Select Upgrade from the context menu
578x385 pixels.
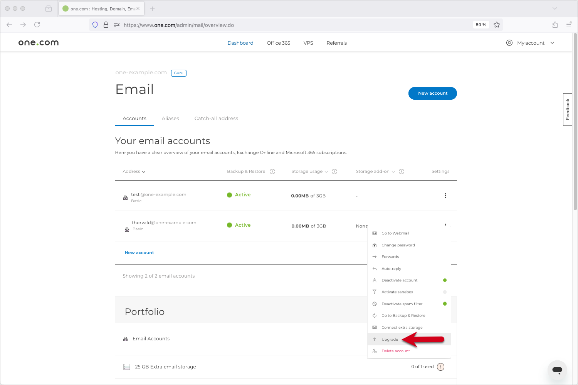pyautogui.click(x=390, y=340)
